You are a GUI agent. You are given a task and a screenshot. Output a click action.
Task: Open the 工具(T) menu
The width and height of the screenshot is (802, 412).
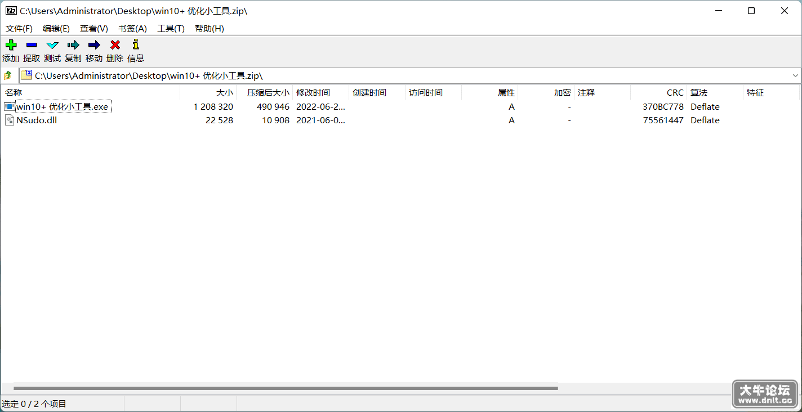[x=171, y=29]
